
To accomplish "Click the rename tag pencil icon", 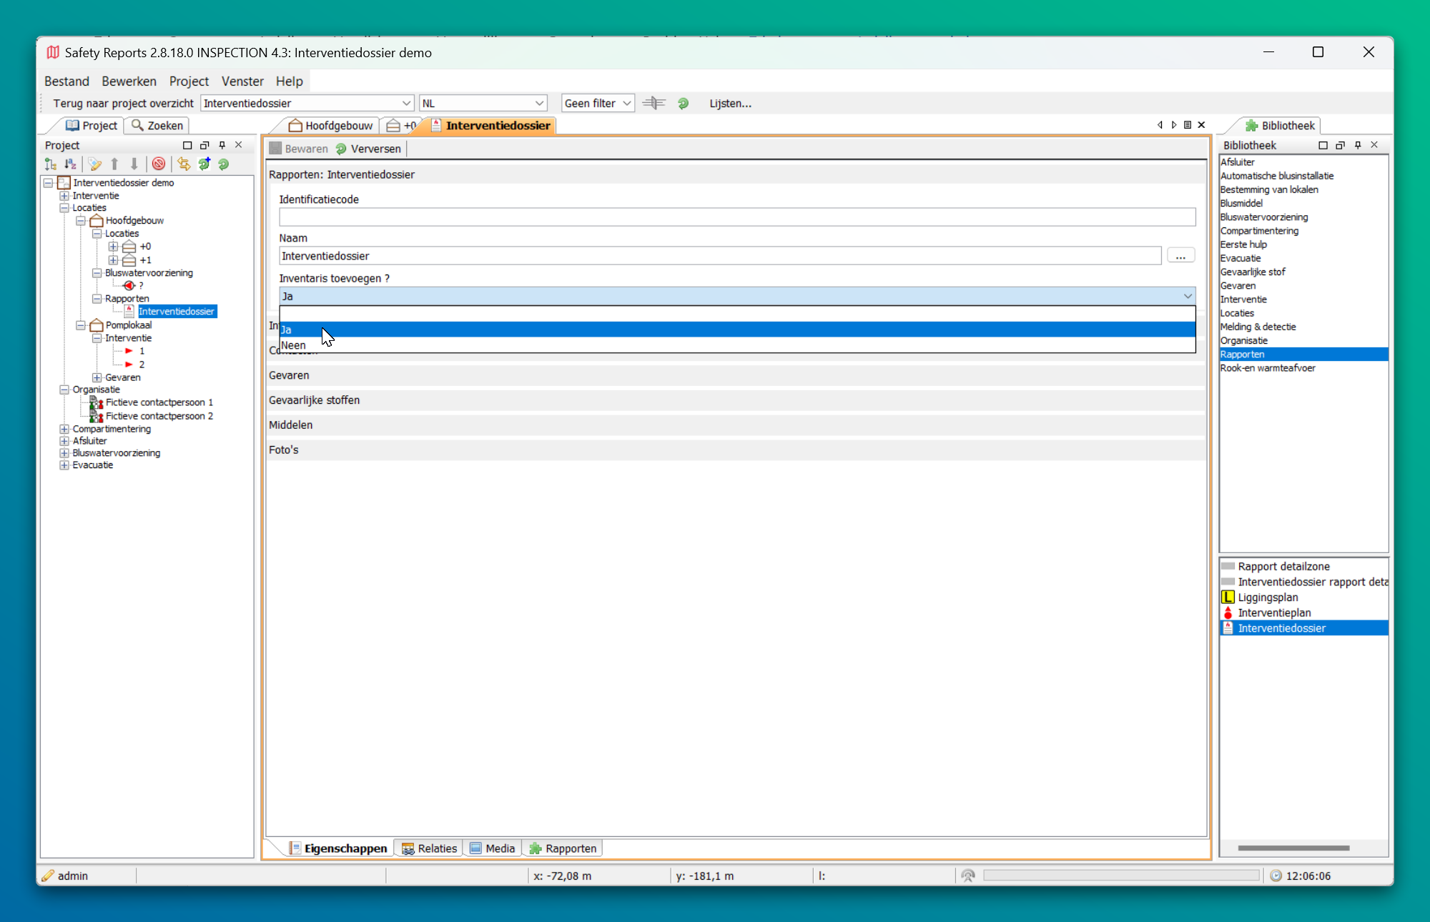I will tap(94, 164).
